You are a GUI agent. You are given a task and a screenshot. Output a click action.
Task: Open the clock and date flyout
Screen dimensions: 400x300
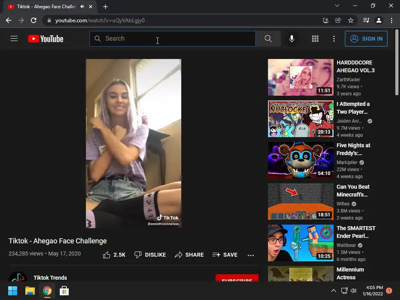point(373,291)
